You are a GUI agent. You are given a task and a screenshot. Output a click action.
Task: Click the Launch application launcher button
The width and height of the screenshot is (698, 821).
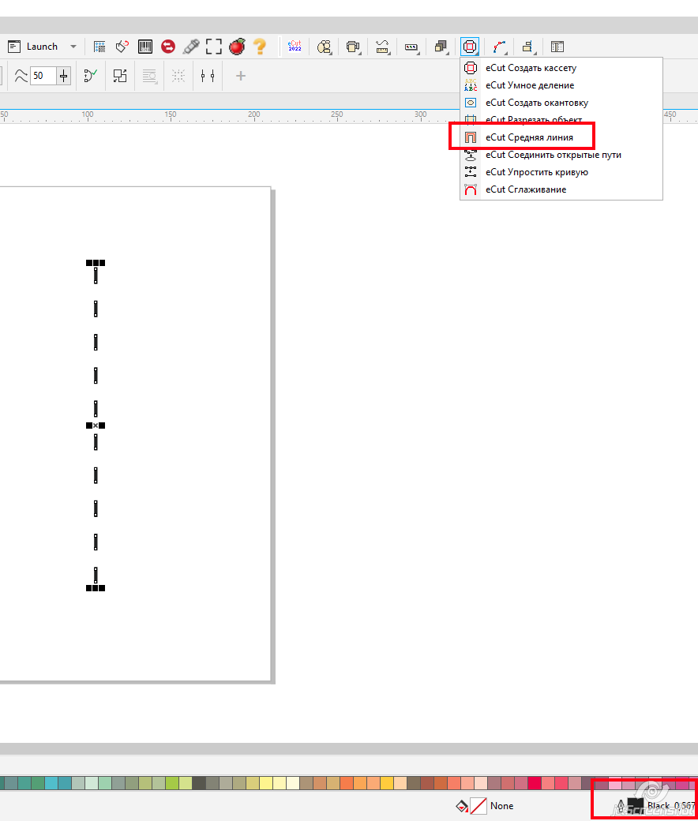tap(32, 47)
